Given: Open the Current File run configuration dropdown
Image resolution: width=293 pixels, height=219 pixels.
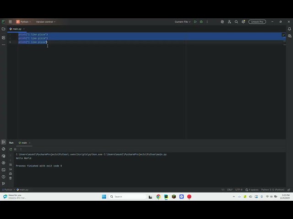Looking at the screenshot, I should (183, 22).
